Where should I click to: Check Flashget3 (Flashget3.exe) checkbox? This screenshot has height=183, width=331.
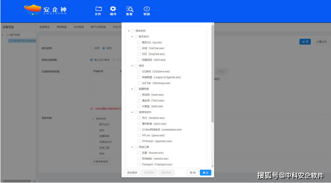(139, 164)
